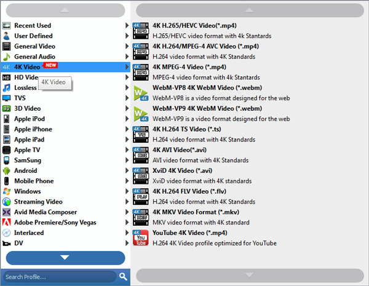Click the format list scroll-up button
Viewport: 369px width, 286px height.
(x=250, y=10)
